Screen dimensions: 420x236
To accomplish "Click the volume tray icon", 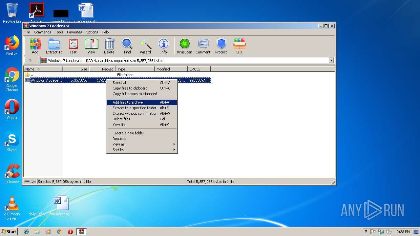I will click(x=389, y=232).
